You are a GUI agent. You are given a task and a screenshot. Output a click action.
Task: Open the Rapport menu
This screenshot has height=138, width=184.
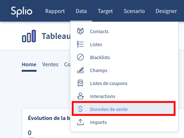coord(55,11)
